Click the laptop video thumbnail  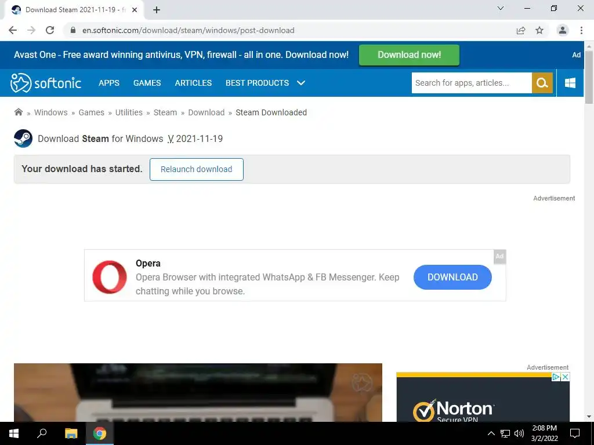click(x=198, y=393)
